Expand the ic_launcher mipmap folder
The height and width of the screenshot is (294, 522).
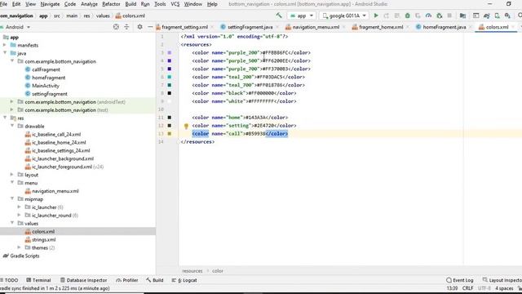click(20, 207)
